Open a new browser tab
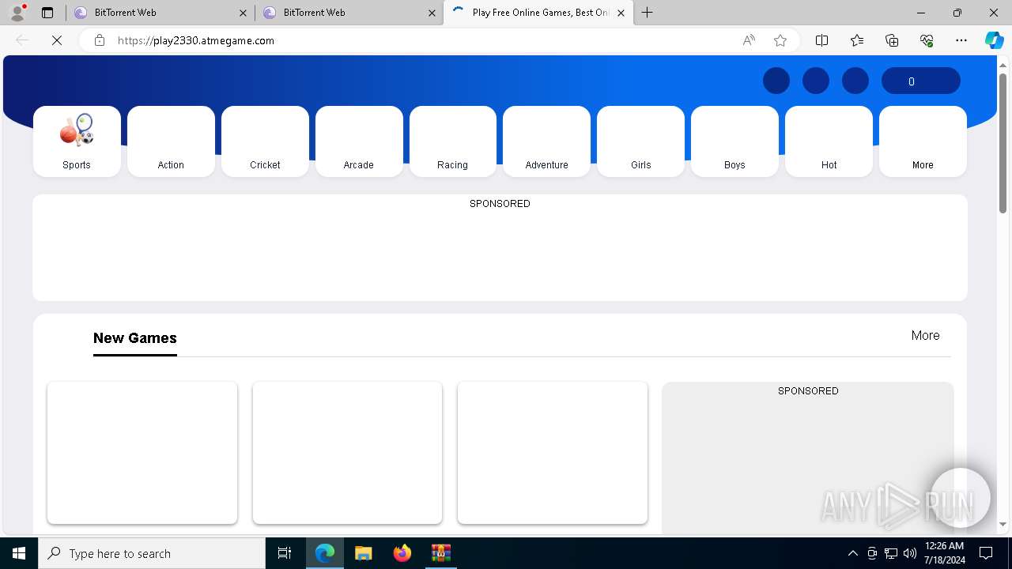The image size is (1012, 569). (x=647, y=13)
